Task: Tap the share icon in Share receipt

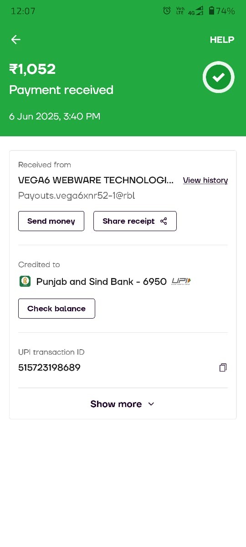Action: click(164, 221)
